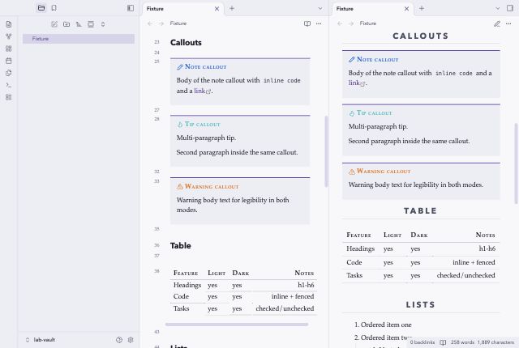Open settings gear in left sidebar
The height and width of the screenshot is (348, 519).
[x=131, y=340]
